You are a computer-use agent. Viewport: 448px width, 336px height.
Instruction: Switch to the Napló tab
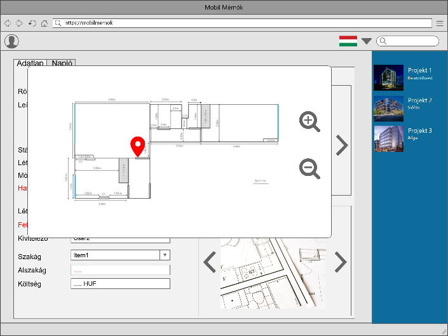point(62,64)
